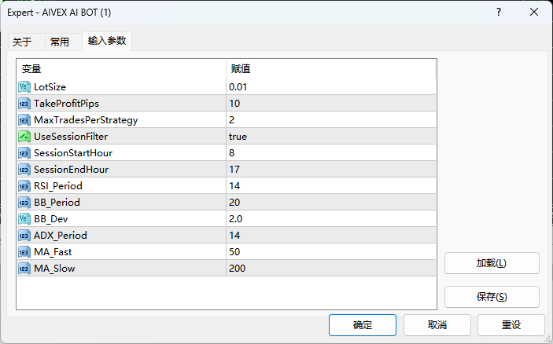Click the UseSessionFilter boolean icon

(x=24, y=136)
